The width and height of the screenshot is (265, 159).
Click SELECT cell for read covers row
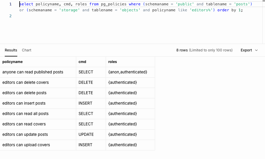pyautogui.click(x=91, y=124)
